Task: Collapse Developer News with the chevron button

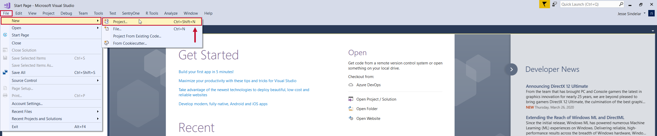Action: (511, 70)
